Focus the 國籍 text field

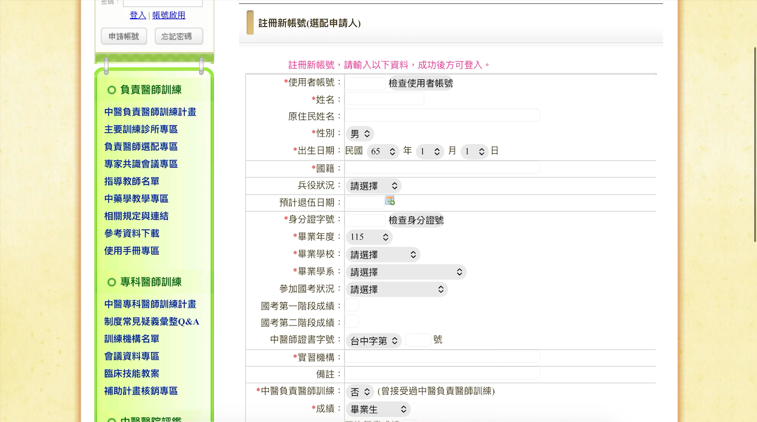[x=442, y=168]
